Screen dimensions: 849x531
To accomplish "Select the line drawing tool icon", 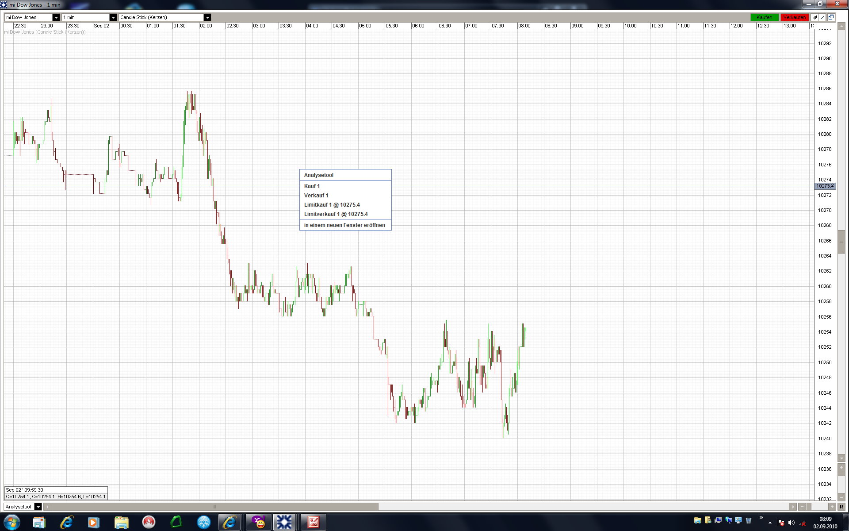I will tap(822, 17).
